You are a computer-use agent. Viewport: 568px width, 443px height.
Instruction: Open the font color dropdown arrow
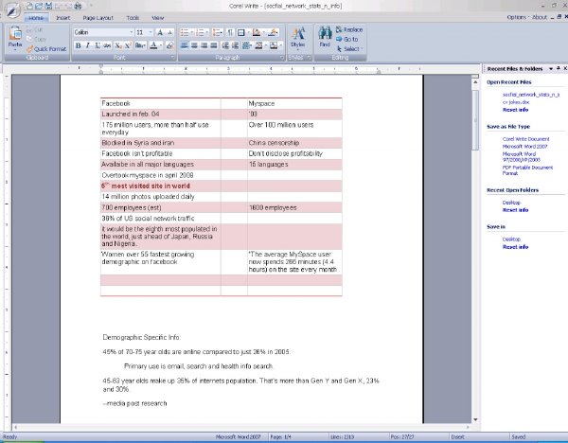pyautogui.click(x=161, y=45)
